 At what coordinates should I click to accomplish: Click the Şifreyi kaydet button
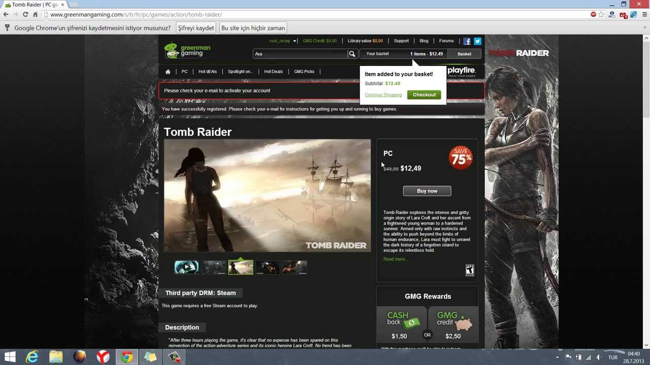(x=196, y=28)
